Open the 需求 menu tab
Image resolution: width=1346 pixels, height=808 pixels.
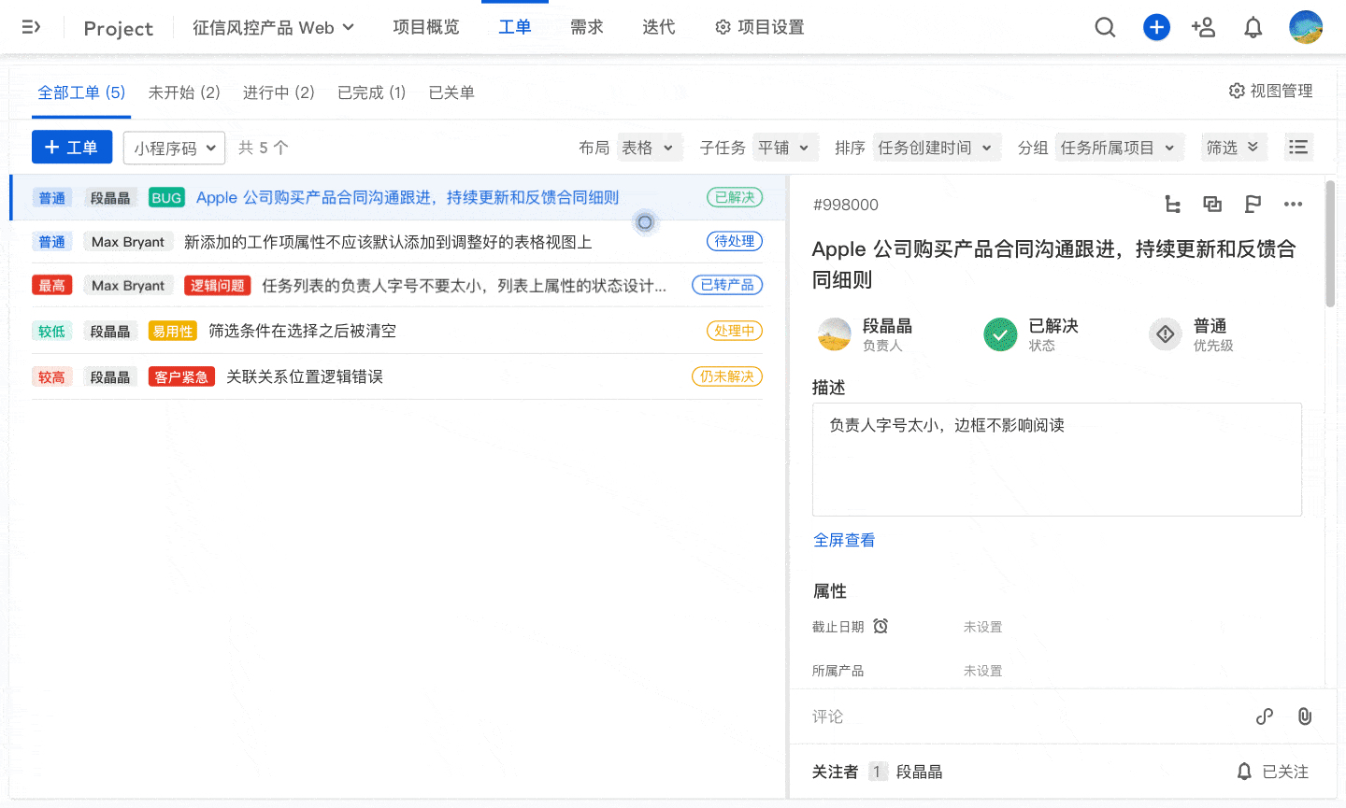click(x=586, y=27)
